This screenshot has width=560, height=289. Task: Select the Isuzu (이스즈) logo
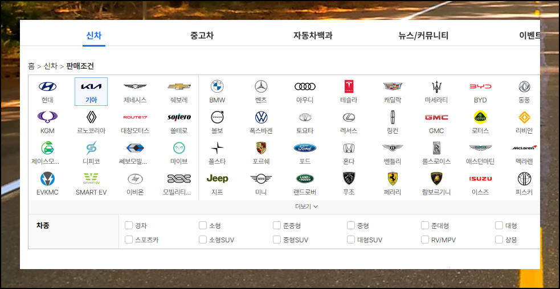[480, 179]
